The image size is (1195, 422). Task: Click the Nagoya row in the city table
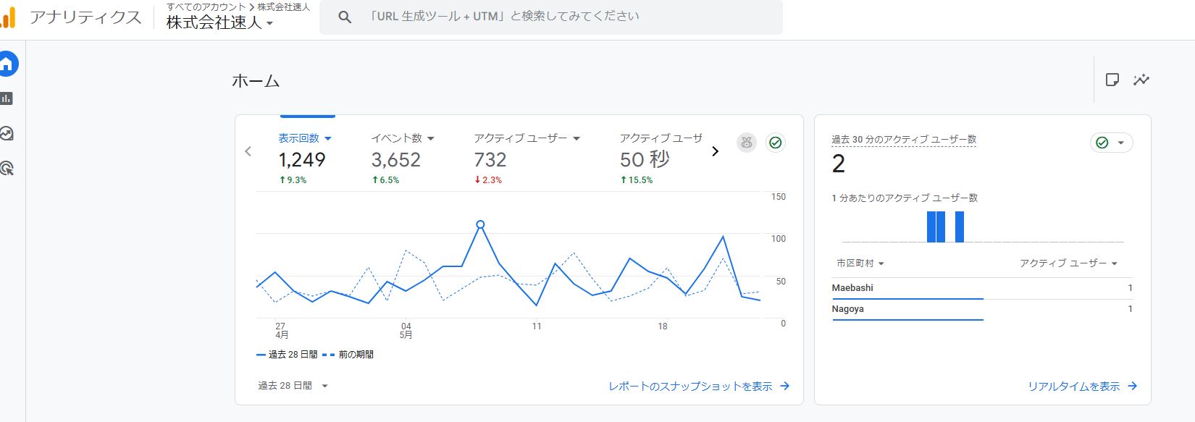pos(981,309)
